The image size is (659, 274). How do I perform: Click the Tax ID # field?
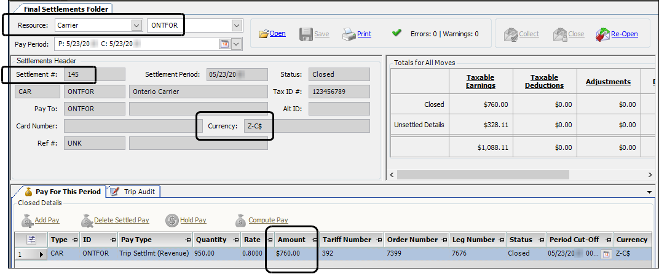(x=339, y=92)
